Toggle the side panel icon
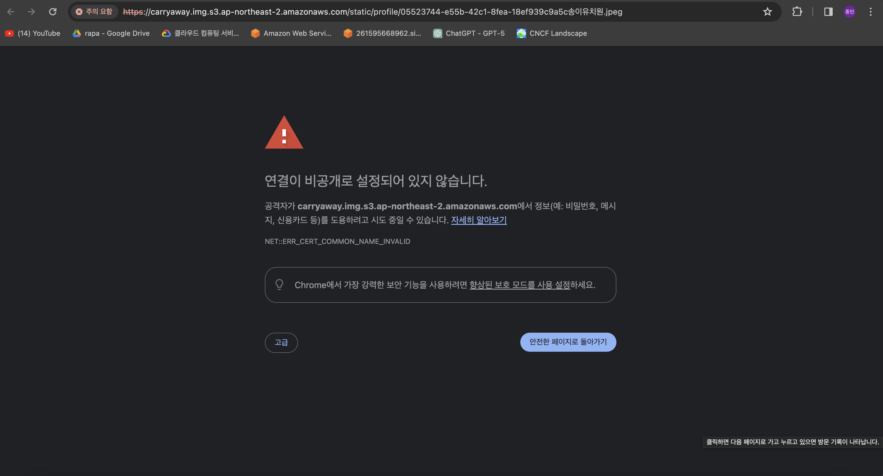 coord(828,12)
